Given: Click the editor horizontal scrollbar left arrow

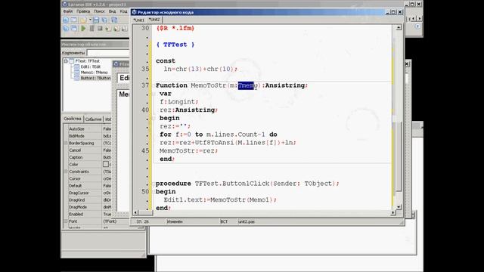Looking at the screenshot, I should point(135,212).
